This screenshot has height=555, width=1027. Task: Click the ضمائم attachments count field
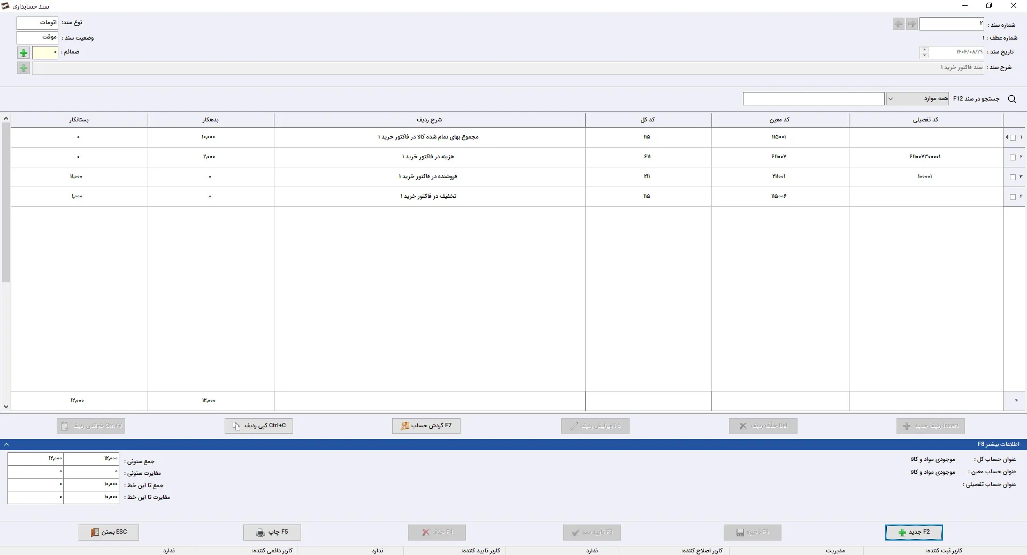pyautogui.click(x=45, y=52)
